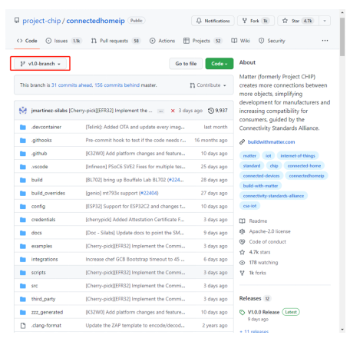Open the .vscode folder icon
Viewport: 350px width, 342px height.
click(x=23, y=167)
